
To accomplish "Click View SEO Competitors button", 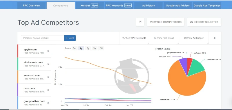I will [166, 22].
